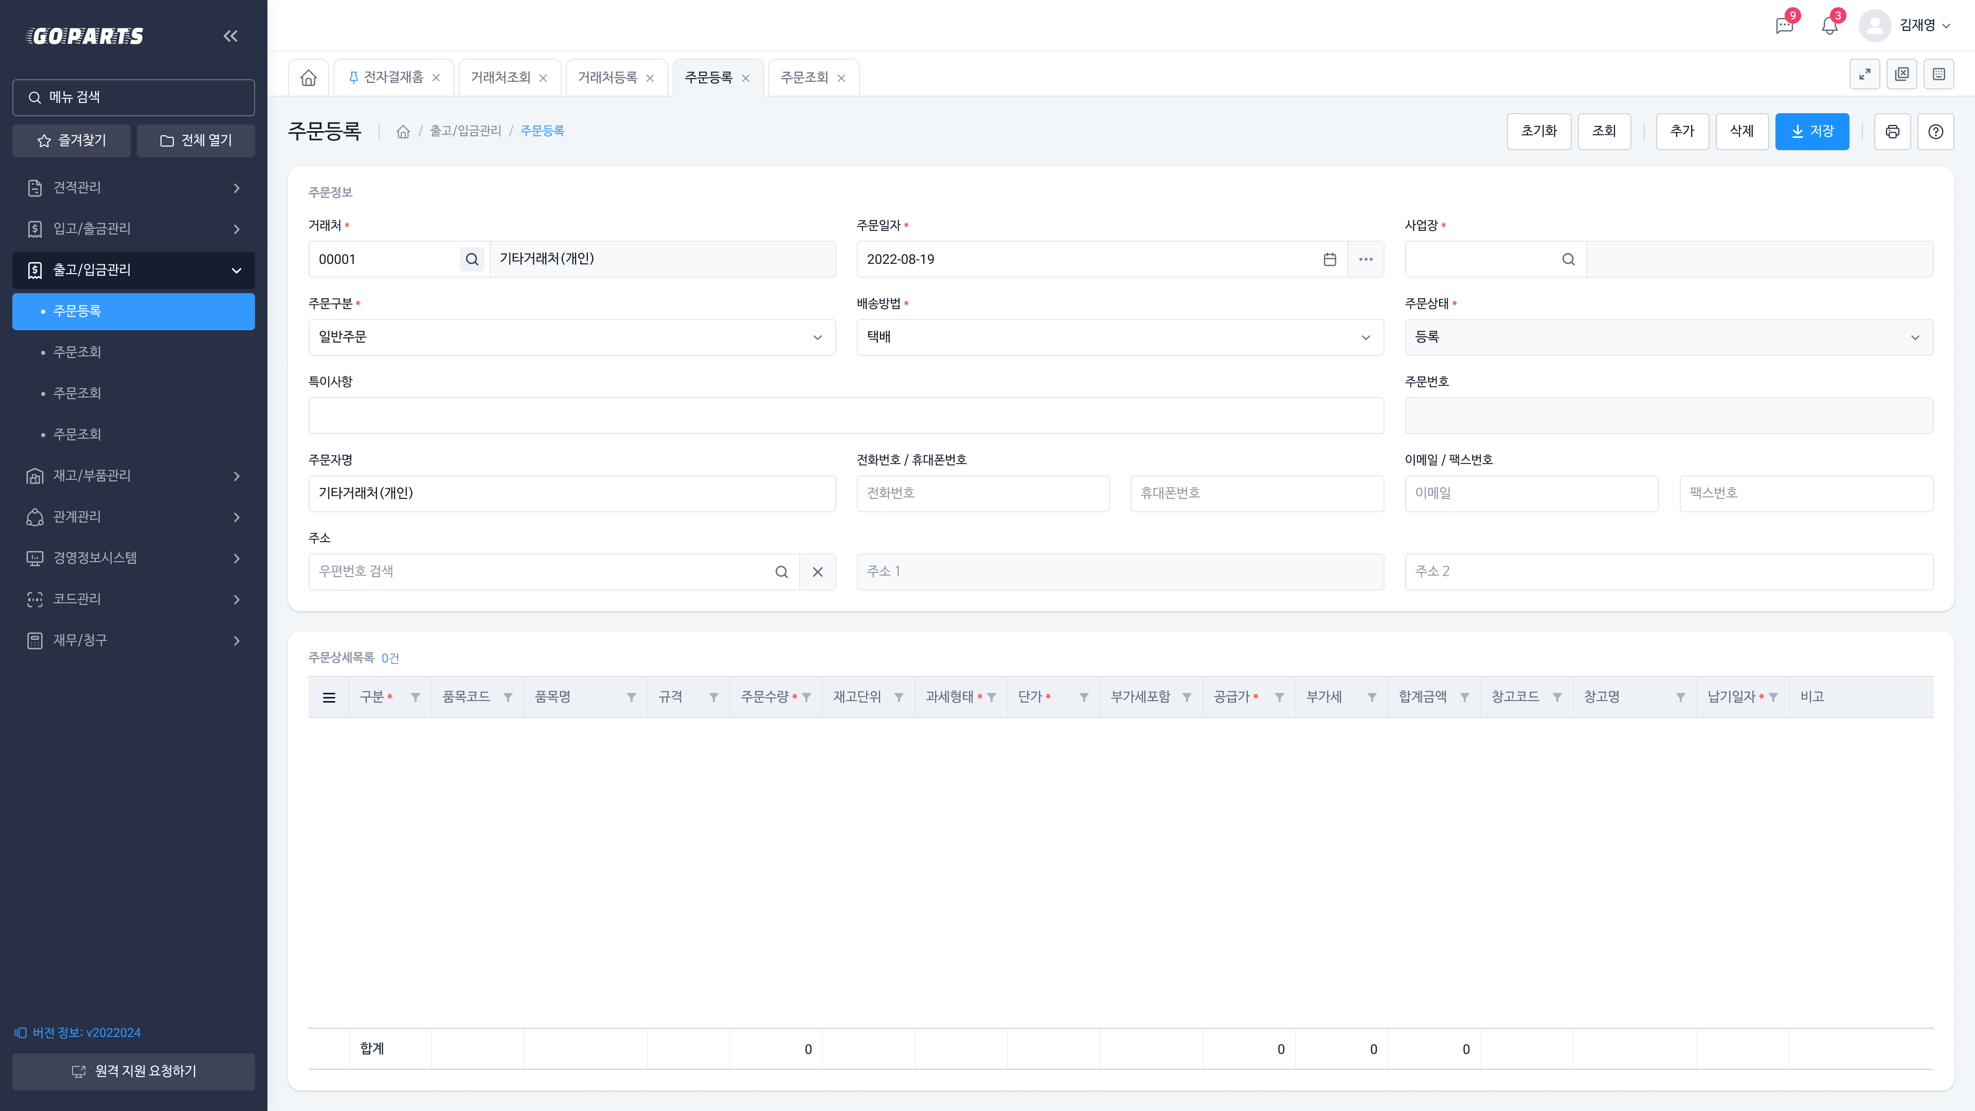Click the 초기화 reset button

(1538, 132)
